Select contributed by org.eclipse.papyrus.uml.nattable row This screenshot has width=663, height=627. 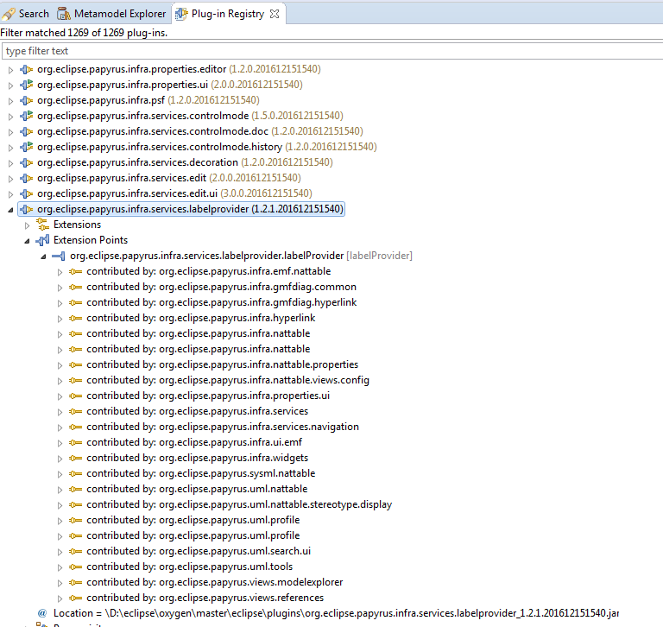tap(197, 489)
